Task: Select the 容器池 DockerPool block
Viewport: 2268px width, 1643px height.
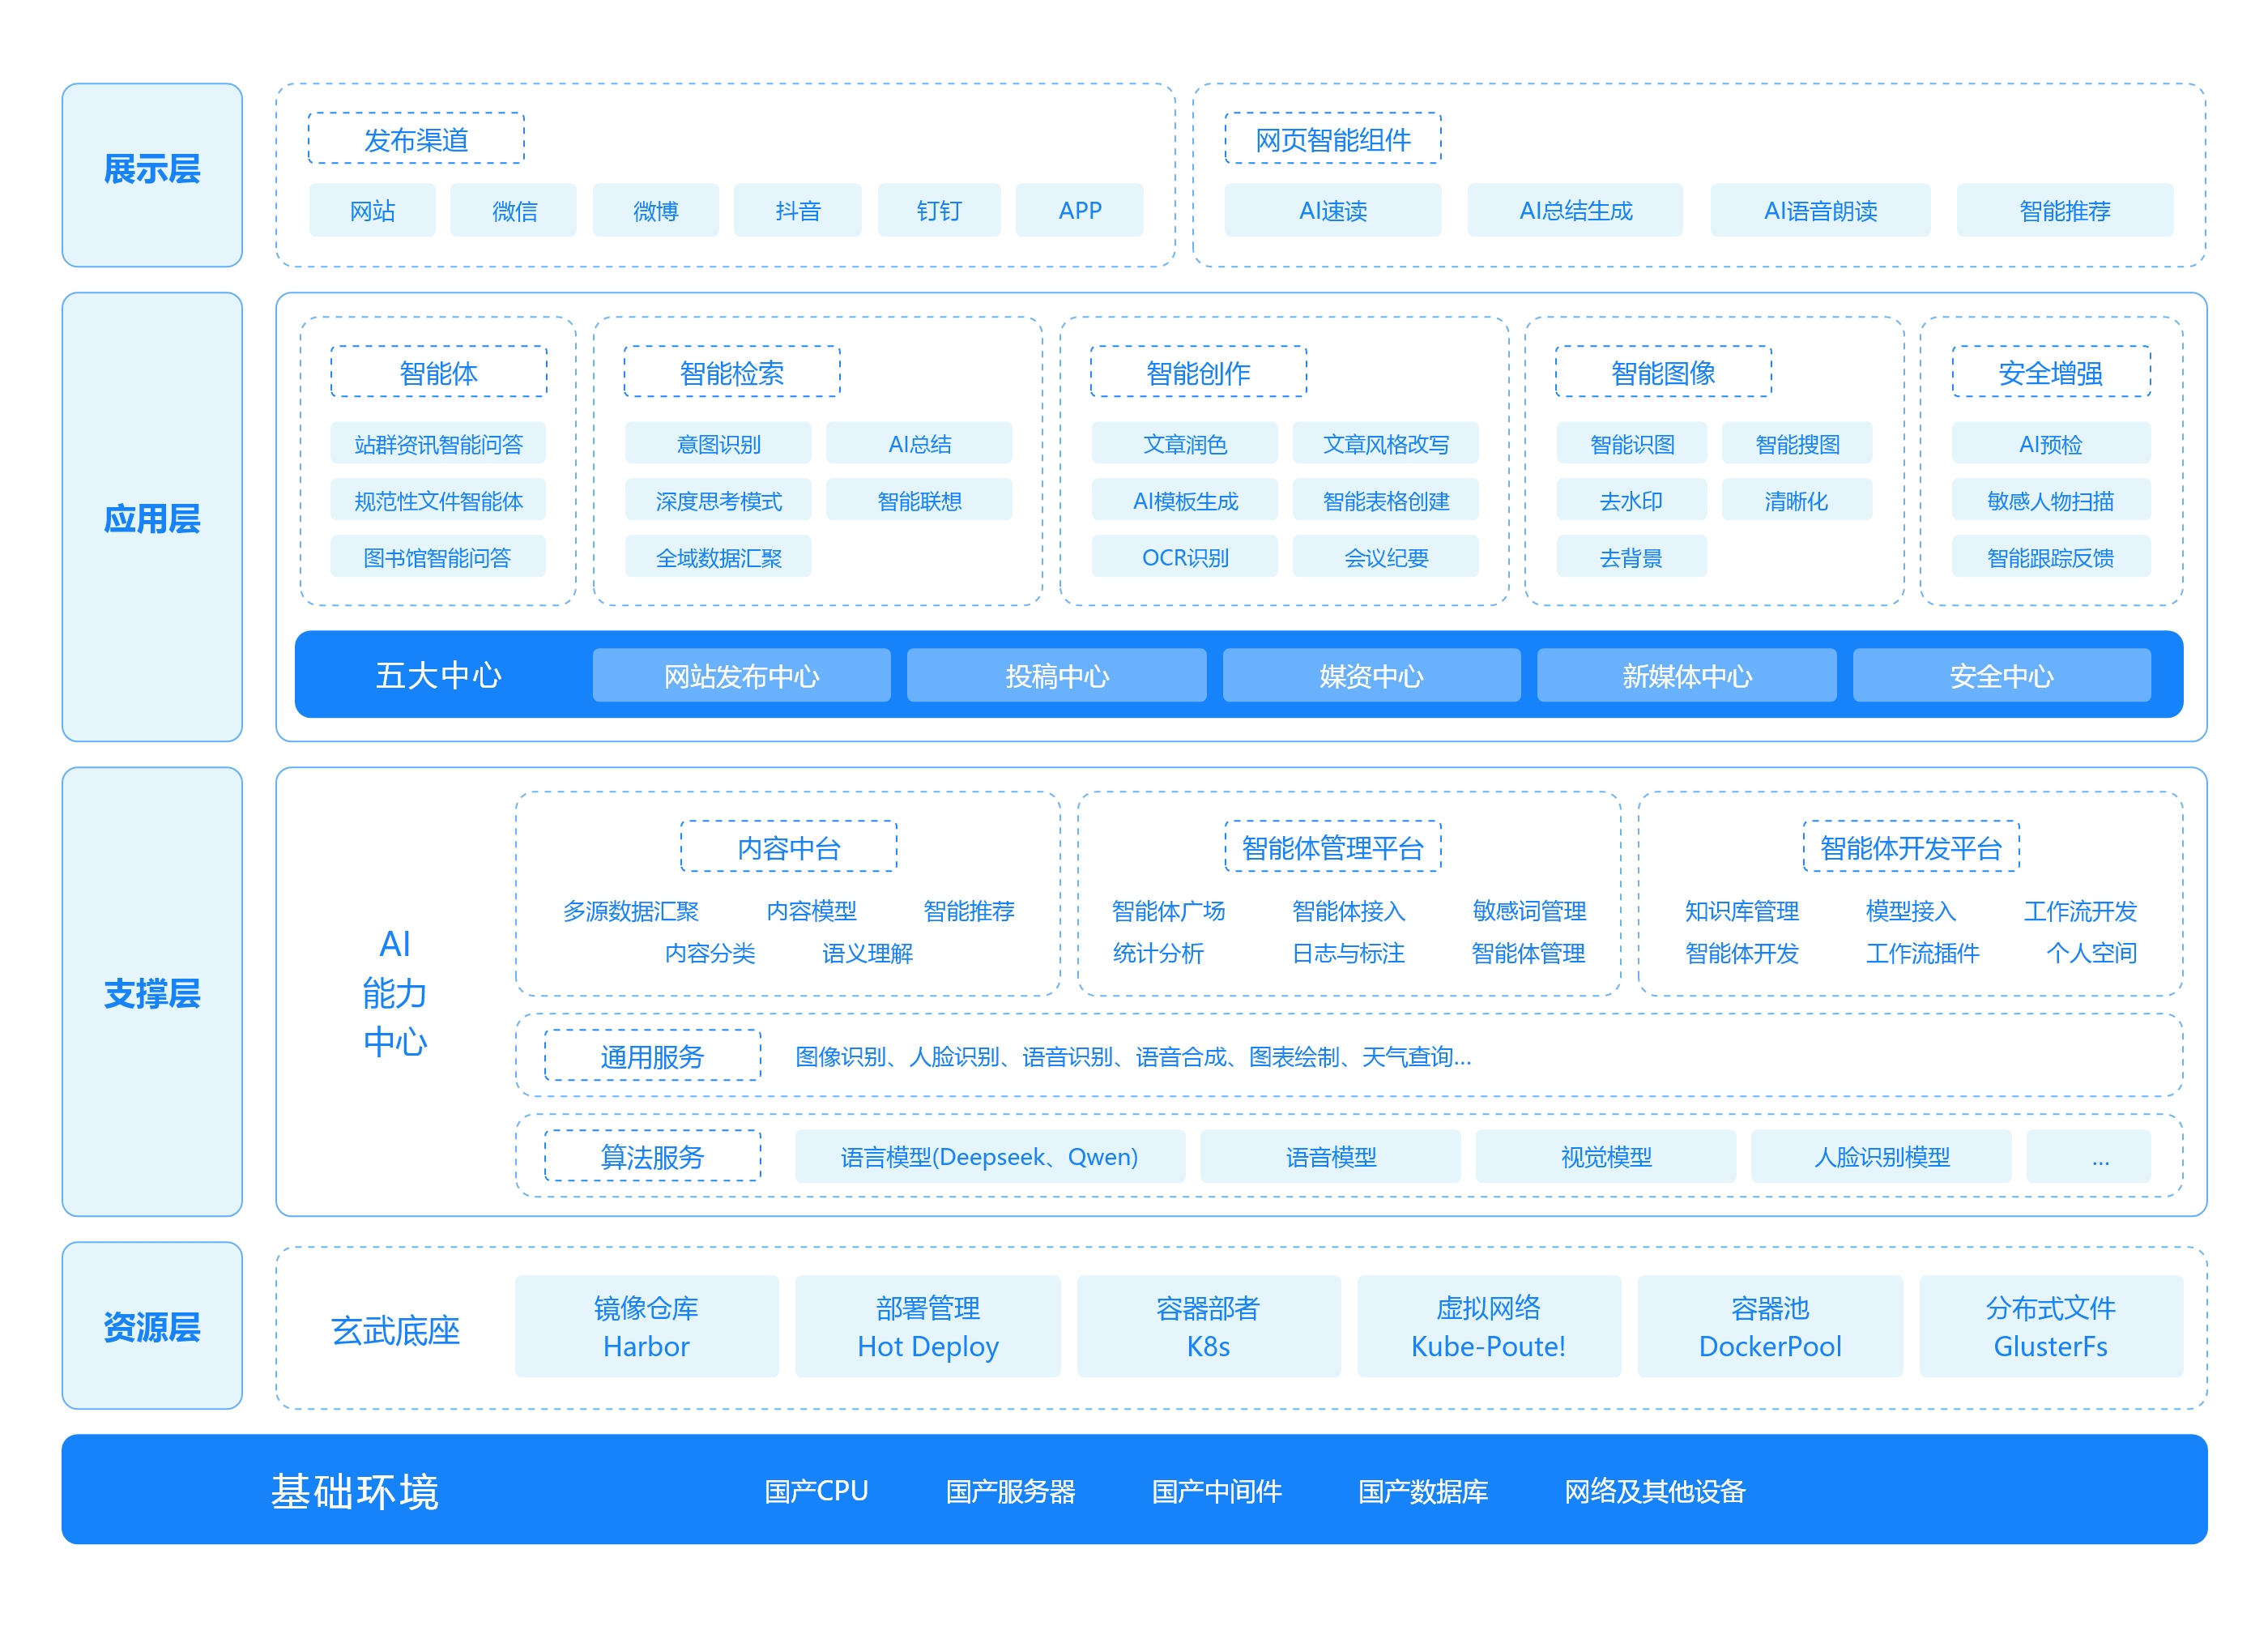Action: 1769,1326
